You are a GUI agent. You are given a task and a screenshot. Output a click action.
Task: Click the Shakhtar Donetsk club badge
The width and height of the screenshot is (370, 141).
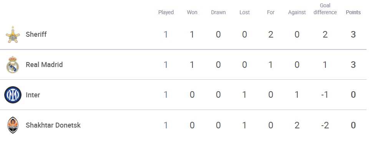coord(13,125)
